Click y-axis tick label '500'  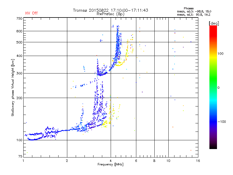coord(19,42)
